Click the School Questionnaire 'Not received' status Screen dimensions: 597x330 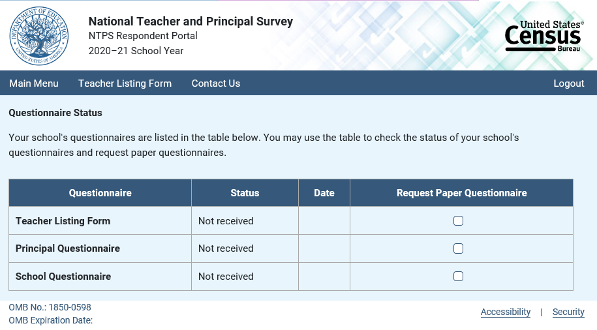226,277
